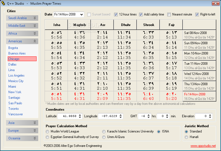Image resolution: width=221 pixels, height=151 pixels.
Task: Uncheck the Right-to-left option
Action: coord(197,14)
